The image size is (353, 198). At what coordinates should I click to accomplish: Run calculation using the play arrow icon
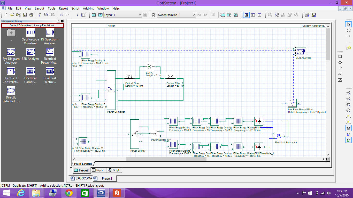[77, 15]
